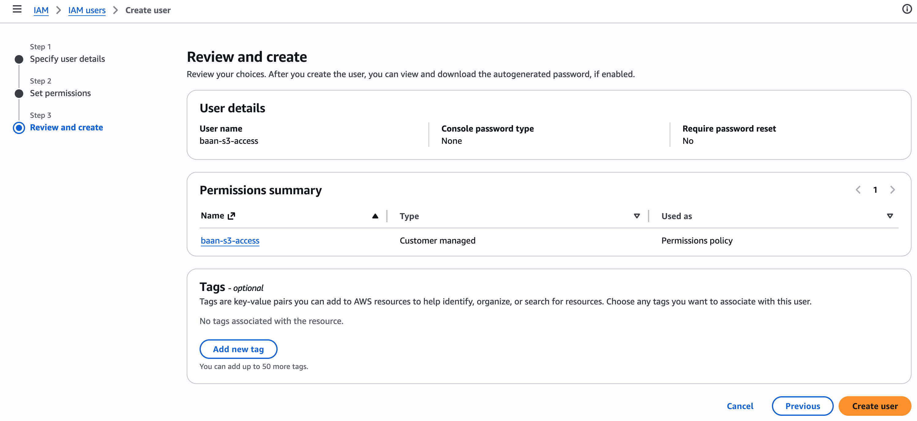The width and height of the screenshot is (917, 421).
Task: Click the external link icon beside Name
Action: pos(231,216)
